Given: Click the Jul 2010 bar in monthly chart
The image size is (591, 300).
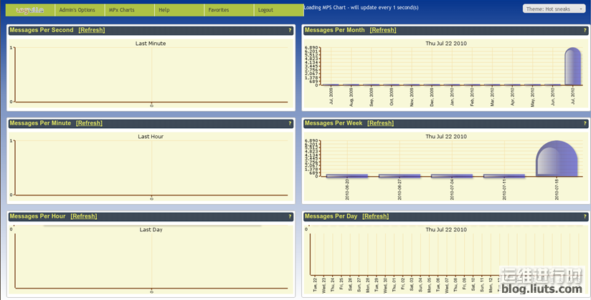Looking at the screenshot, I should (x=572, y=67).
